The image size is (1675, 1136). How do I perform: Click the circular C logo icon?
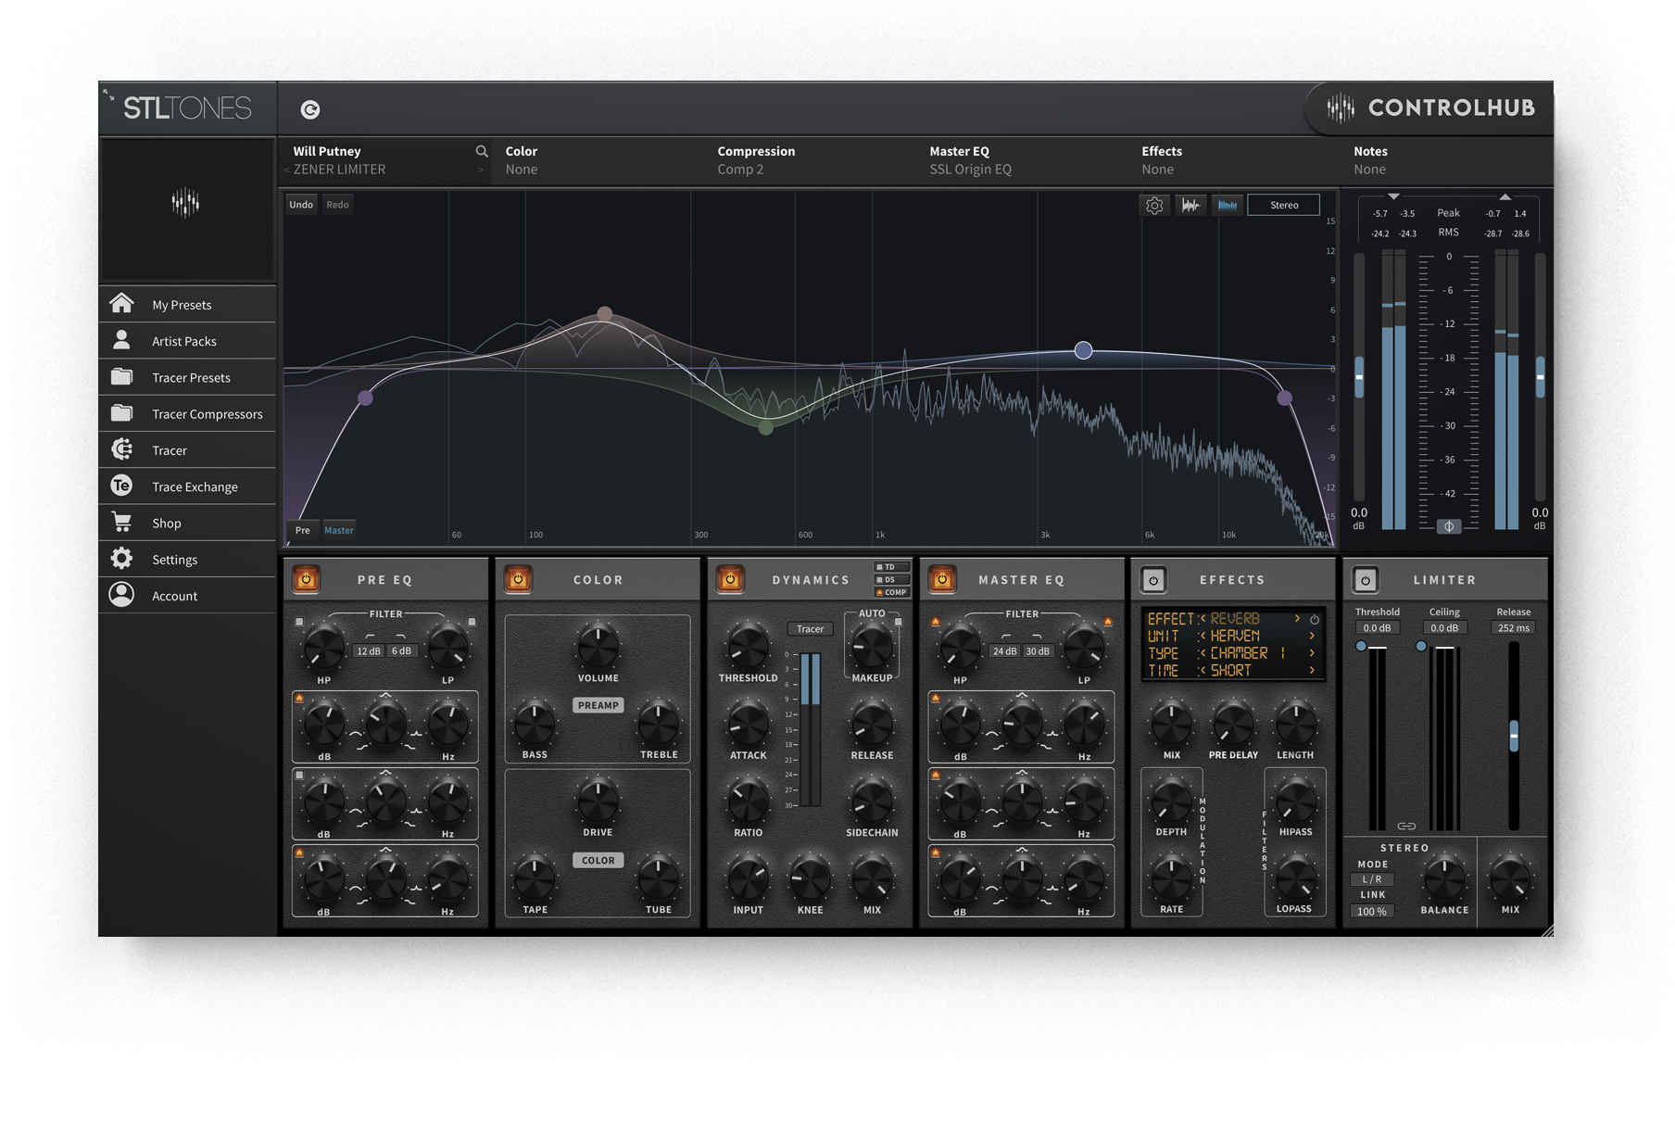pyautogui.click(x=310, y=109)
